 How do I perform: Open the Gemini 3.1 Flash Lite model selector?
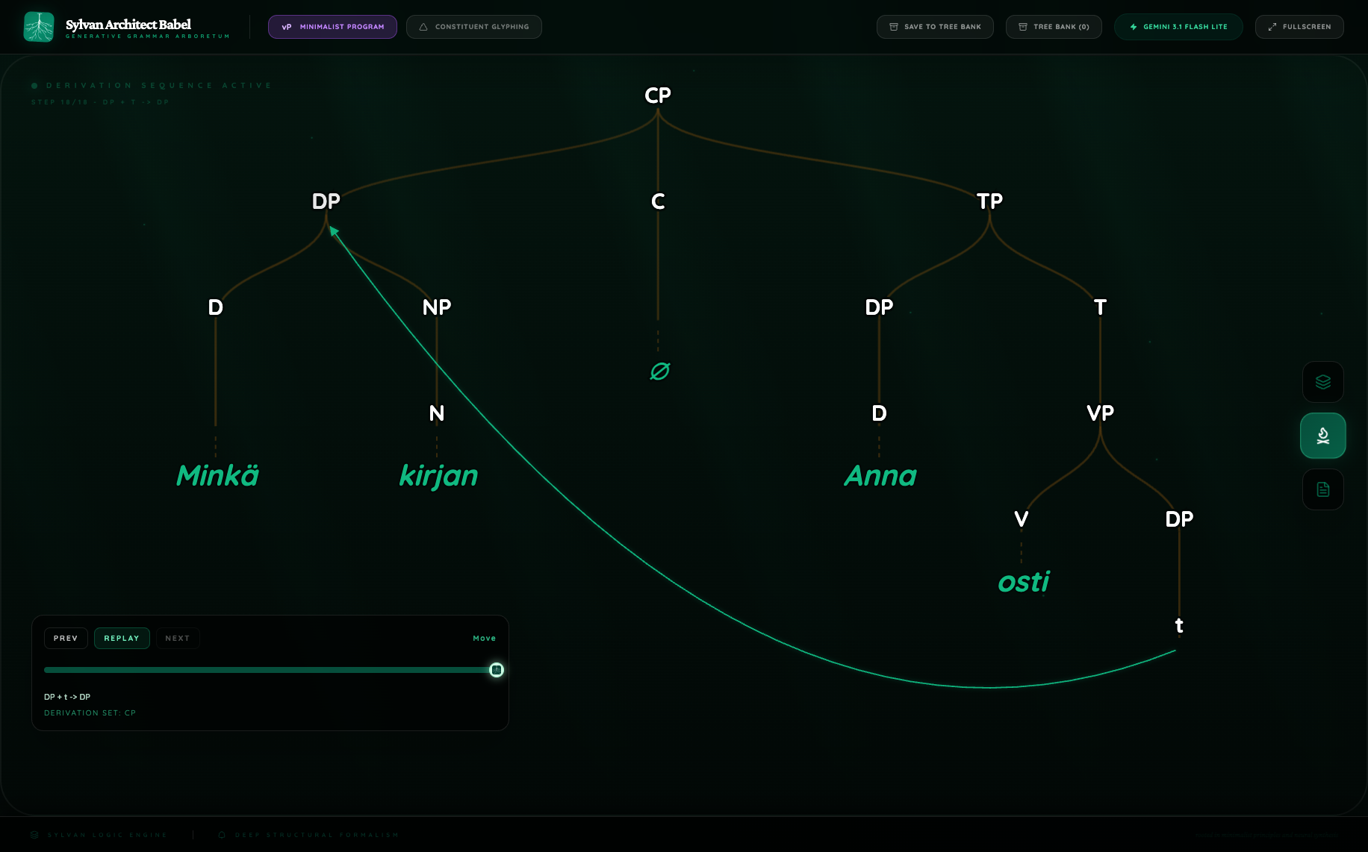point(1178,27)
